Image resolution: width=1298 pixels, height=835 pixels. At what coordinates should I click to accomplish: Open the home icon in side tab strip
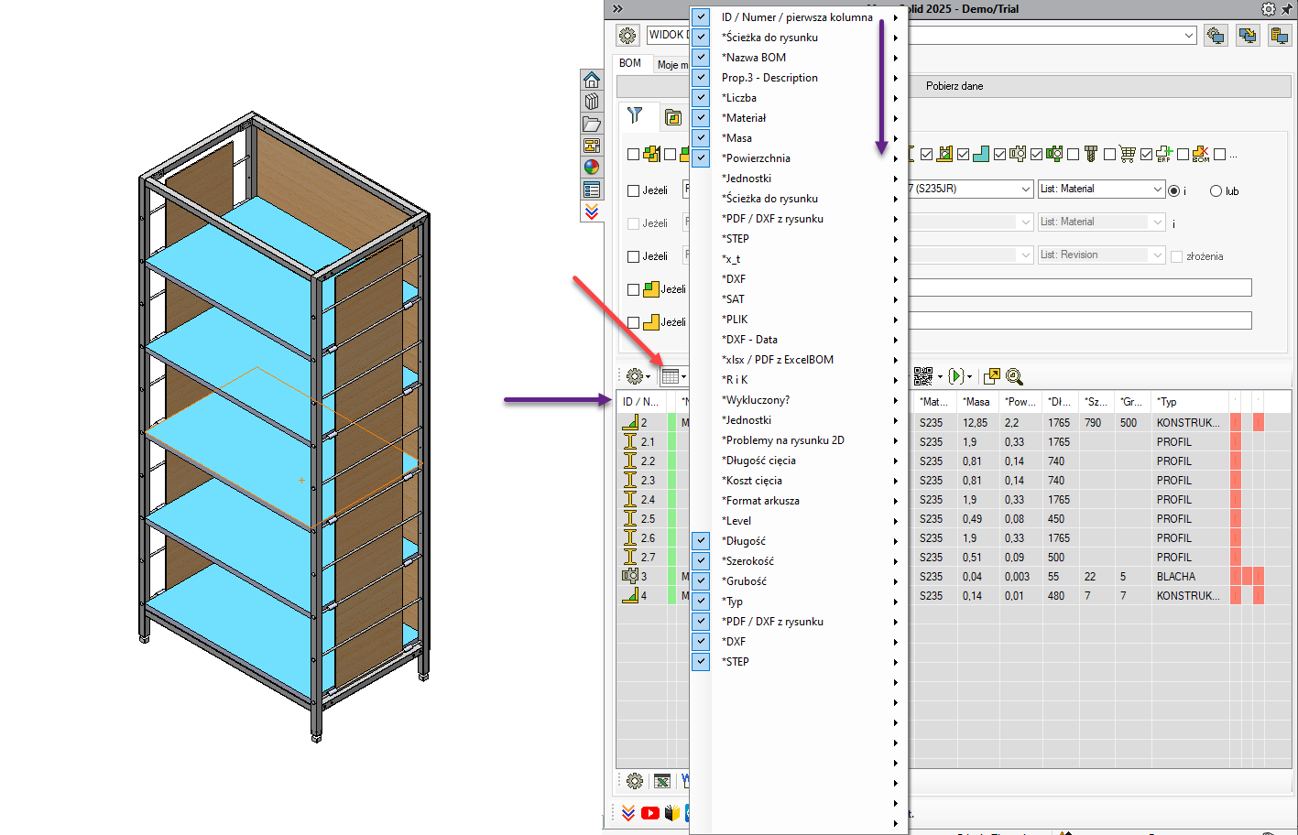coord(592,80)
